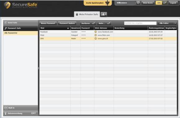180x118 pixels.
Task: Click the Mein Konto button
Action: click(x=148, y=3)
